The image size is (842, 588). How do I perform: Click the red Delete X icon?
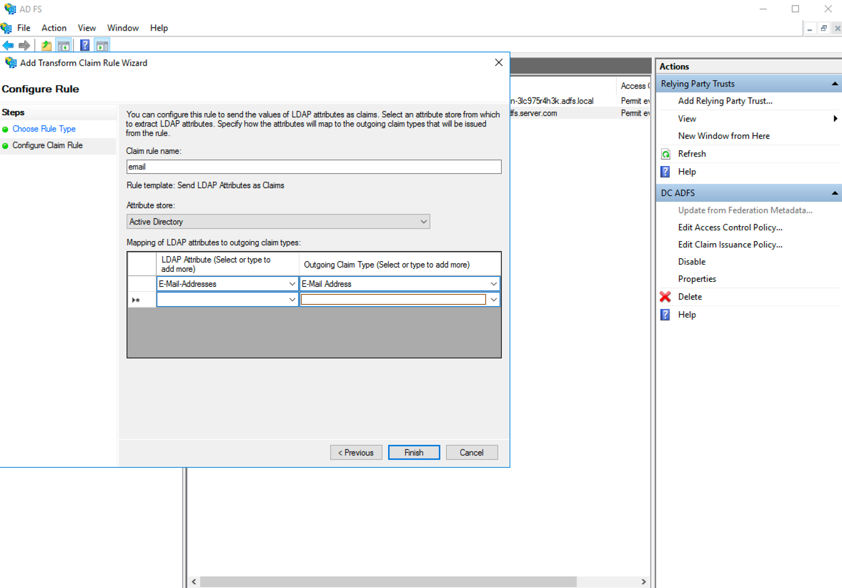pyautogui.click(x=665, y=296)
